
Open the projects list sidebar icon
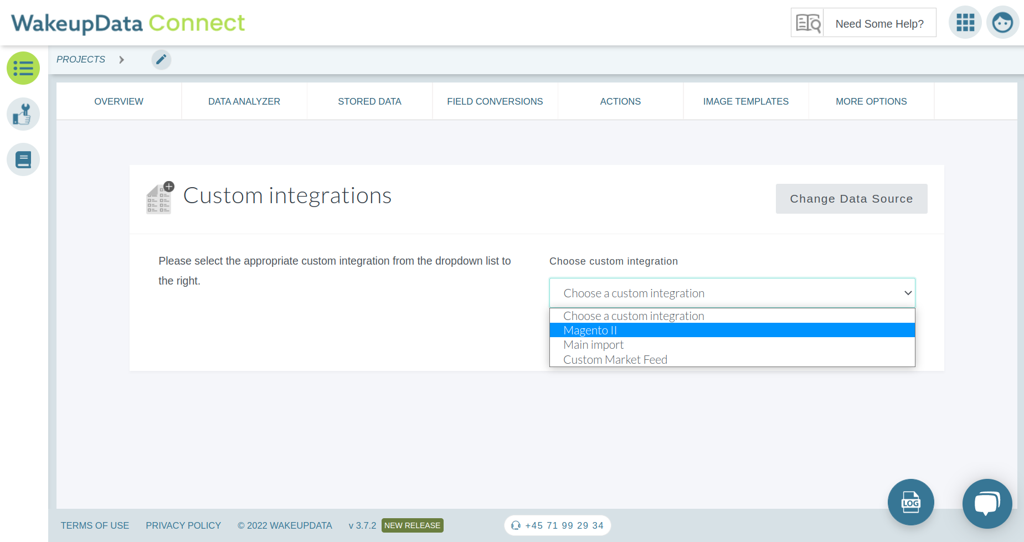click(x=23, y=68)
